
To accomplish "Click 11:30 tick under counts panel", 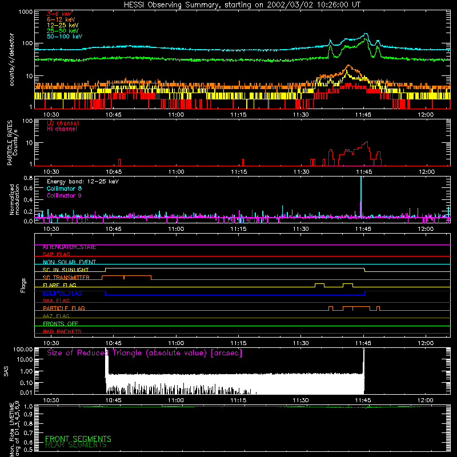I will click(x=301, y=115).
